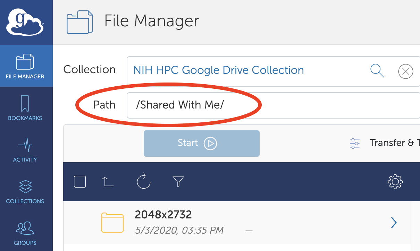Go up one folder level
Screen dimensions: 420x251
[108, 181]
